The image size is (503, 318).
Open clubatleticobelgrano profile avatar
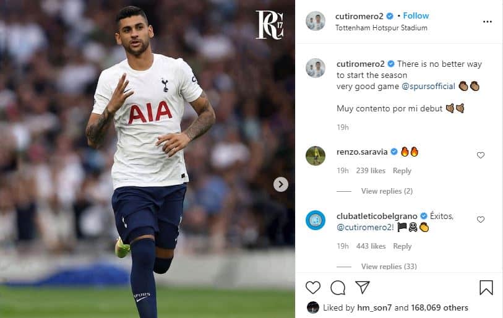pyautogui.click(x=316, y=220)
